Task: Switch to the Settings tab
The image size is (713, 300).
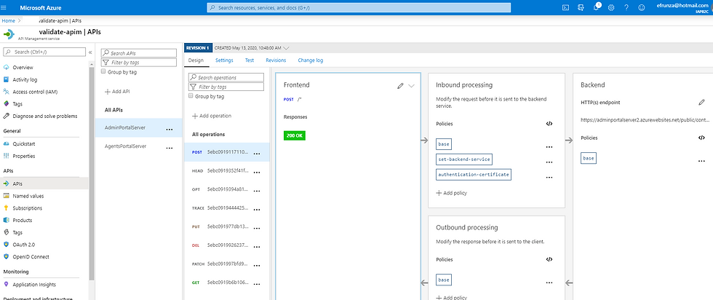Action: coord(224,60)
